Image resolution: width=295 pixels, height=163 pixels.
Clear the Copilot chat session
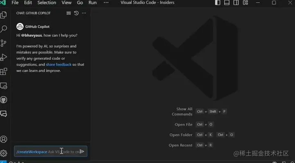(x=68, y=13)
